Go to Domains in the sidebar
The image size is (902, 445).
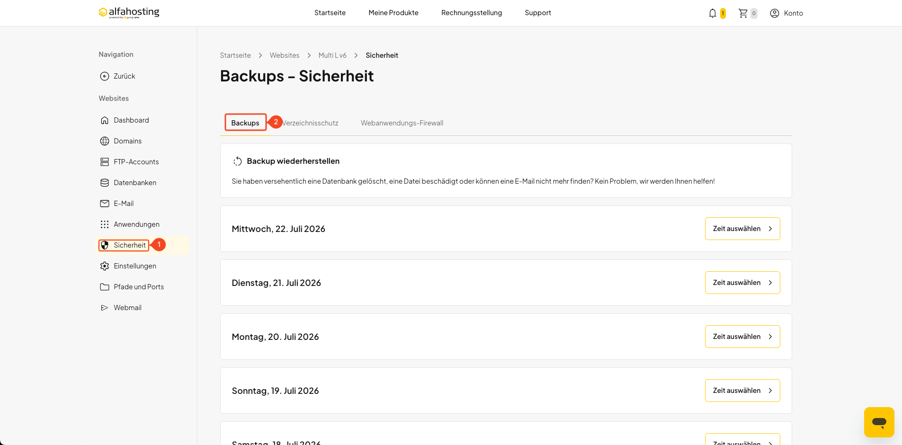[x=127, y=141]
